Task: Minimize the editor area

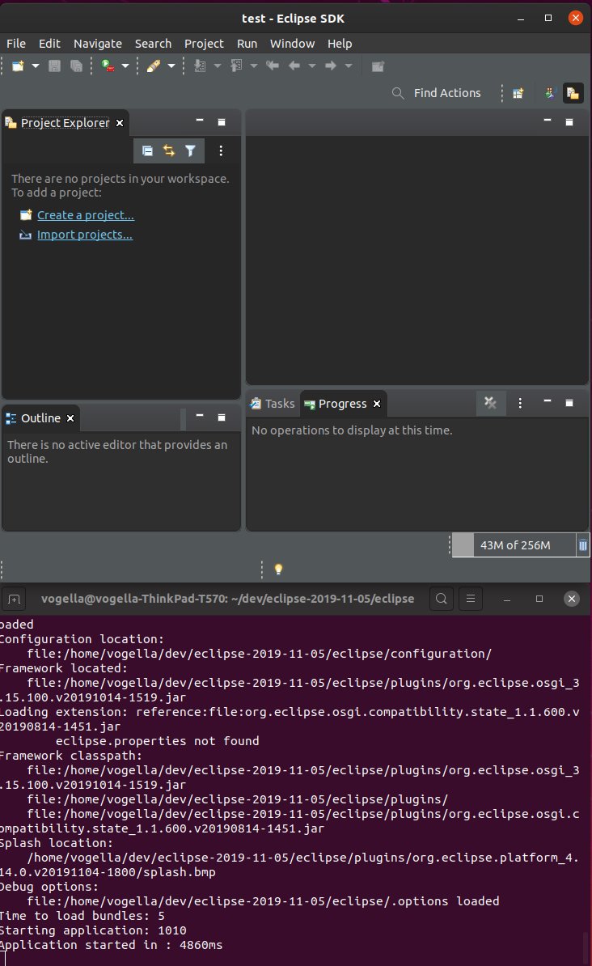Action: point(547,120)
